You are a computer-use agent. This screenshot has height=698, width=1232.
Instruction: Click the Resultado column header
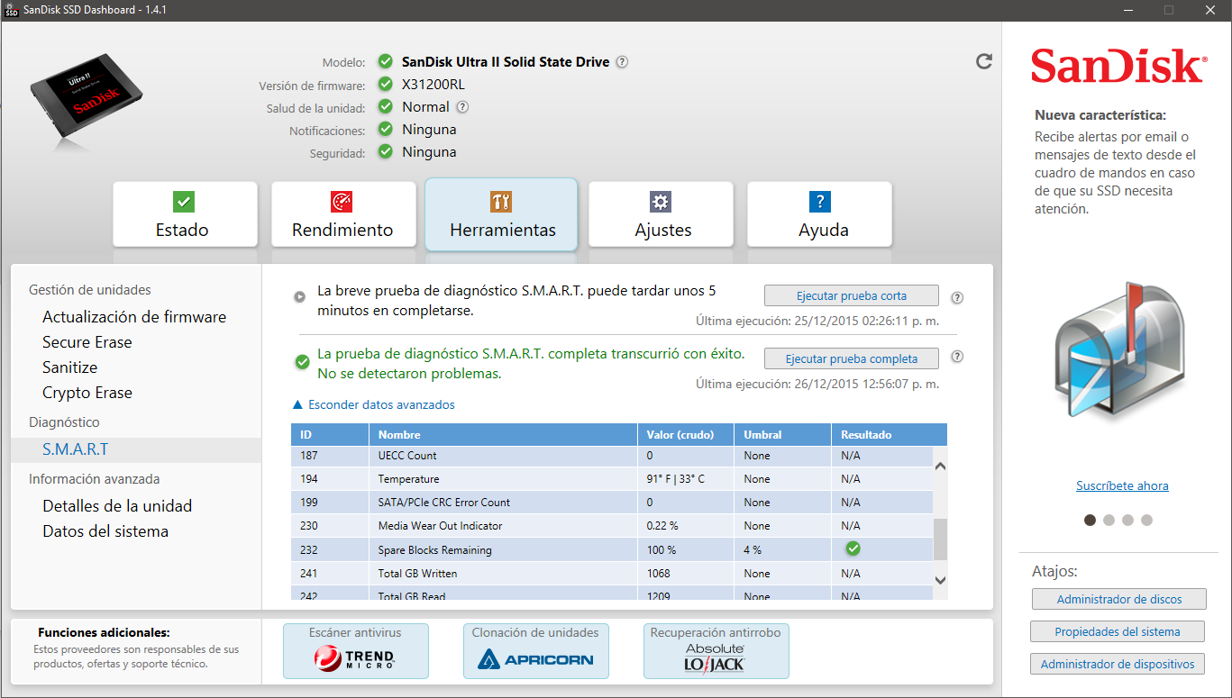click(890, 434)
